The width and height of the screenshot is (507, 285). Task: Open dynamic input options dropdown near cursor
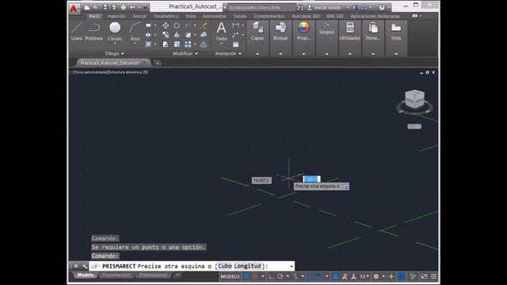(346, 187)
